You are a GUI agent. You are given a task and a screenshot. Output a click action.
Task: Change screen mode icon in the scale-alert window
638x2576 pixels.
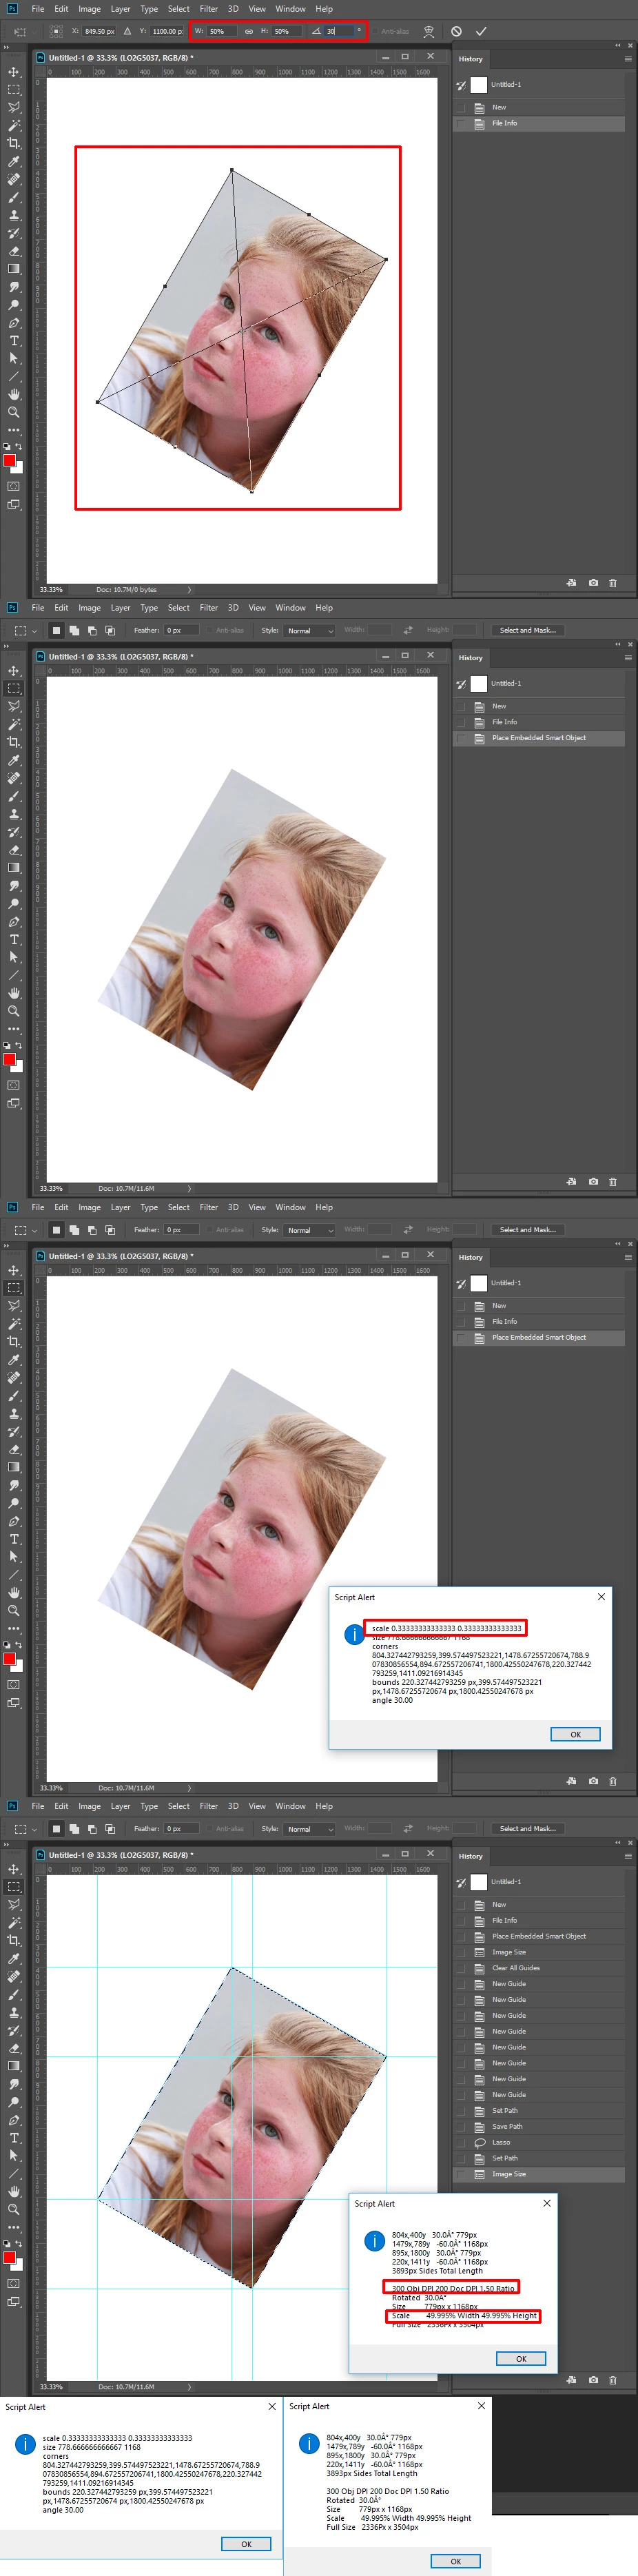point(14,1703)
